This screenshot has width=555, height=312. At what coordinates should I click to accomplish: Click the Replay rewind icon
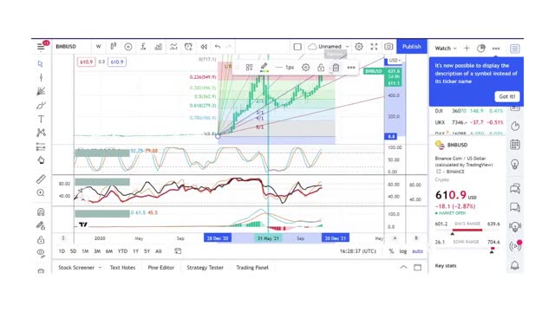[204, 46]
